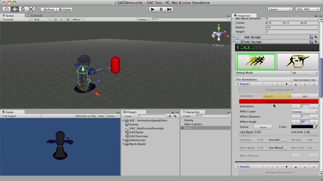Viewport: 323px width, 181px height.
Task: Select the Animation Setup running figures icon
Action: (256, 61)
